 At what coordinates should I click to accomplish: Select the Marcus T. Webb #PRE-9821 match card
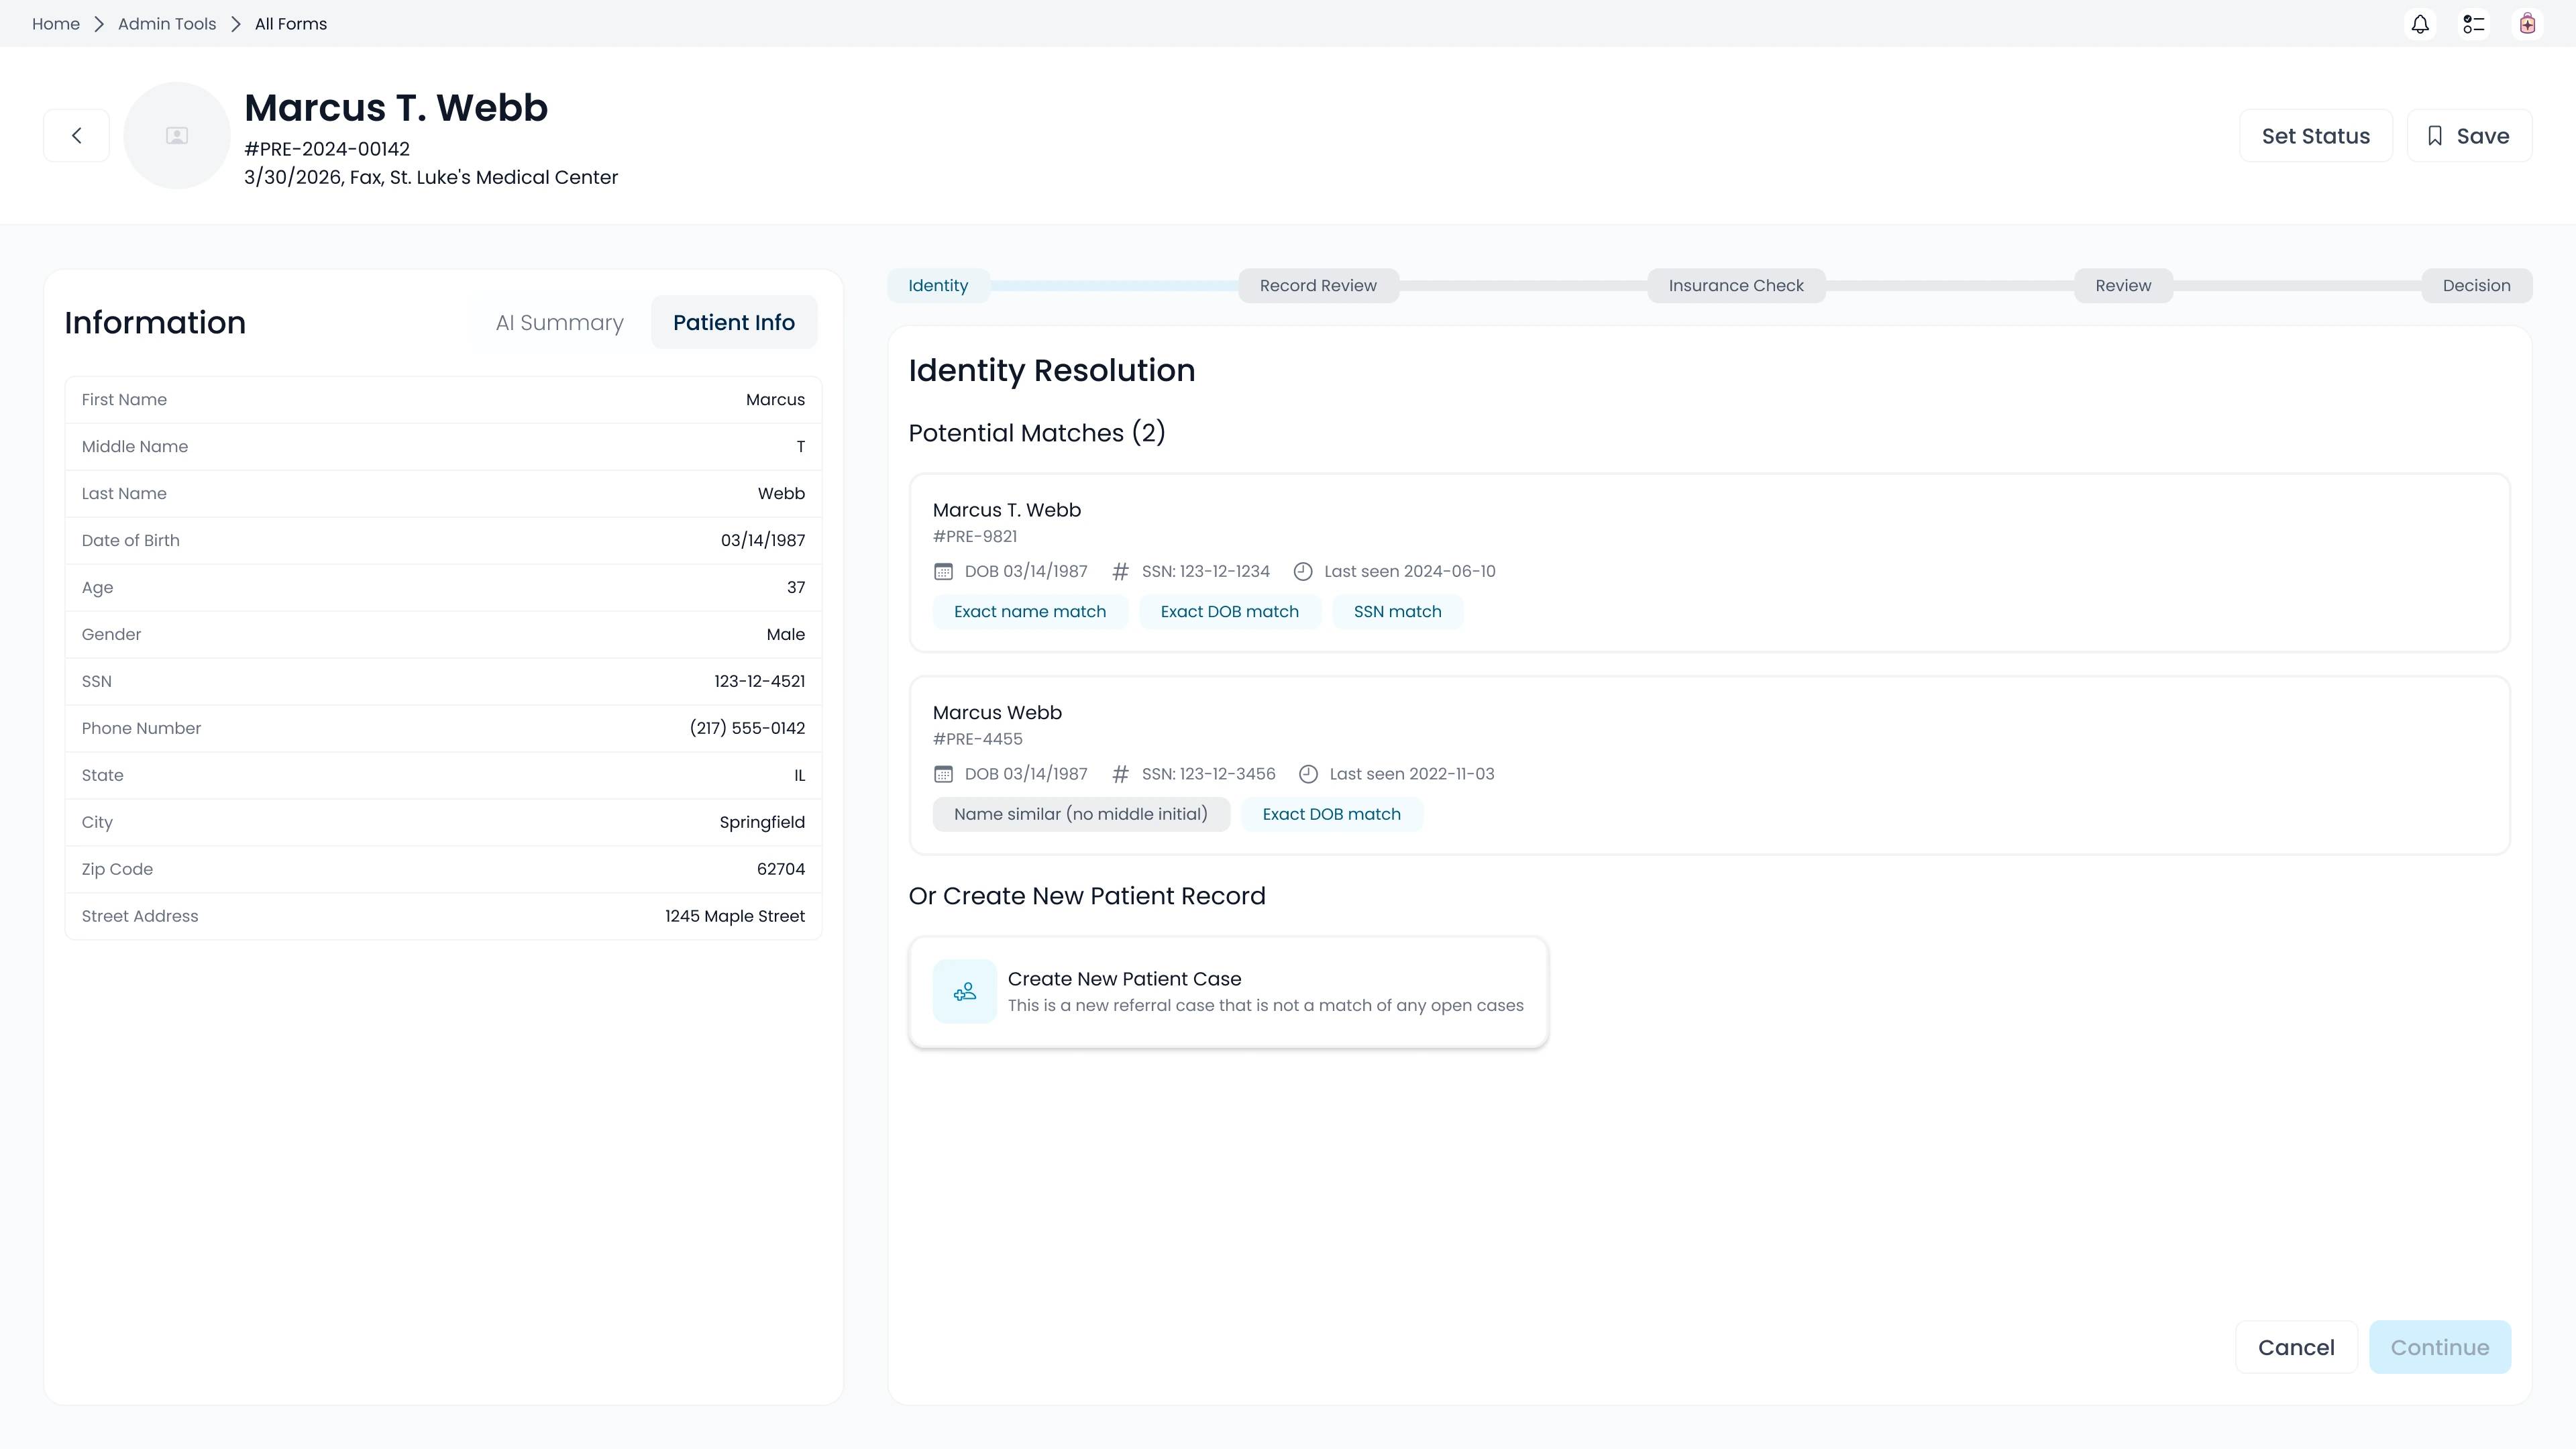coord(1709,563)
